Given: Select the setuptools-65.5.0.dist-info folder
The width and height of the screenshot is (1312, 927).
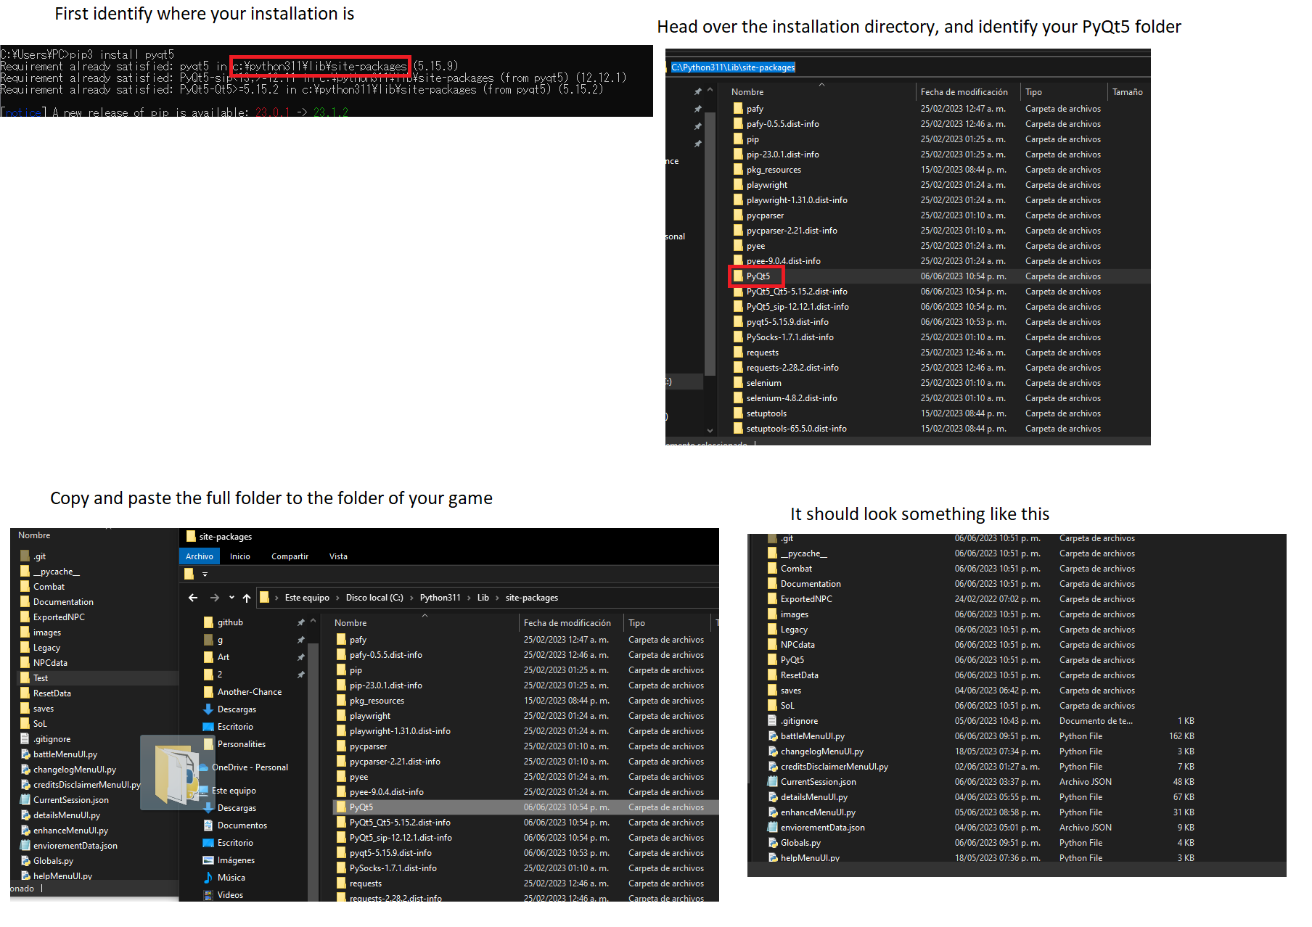Looking at the screenshot, I should point(796,429).
